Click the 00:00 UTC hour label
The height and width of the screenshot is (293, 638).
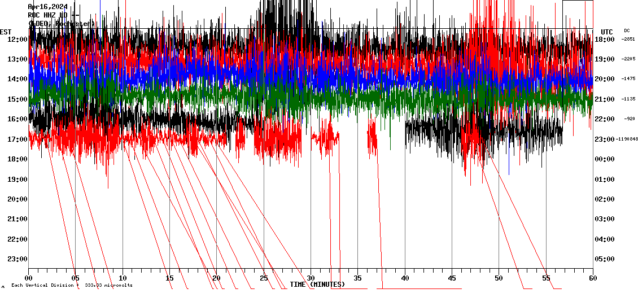[x=605, y=159]
